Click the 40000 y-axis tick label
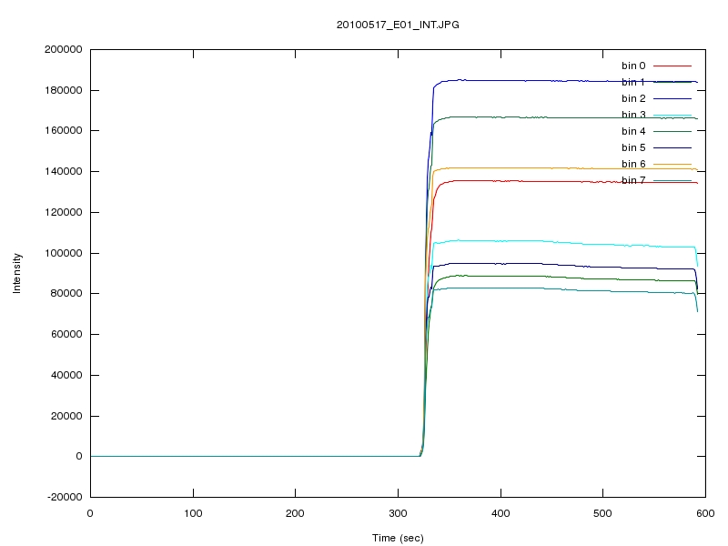Viewport: 728px width, 546px height. click(66, 375)
